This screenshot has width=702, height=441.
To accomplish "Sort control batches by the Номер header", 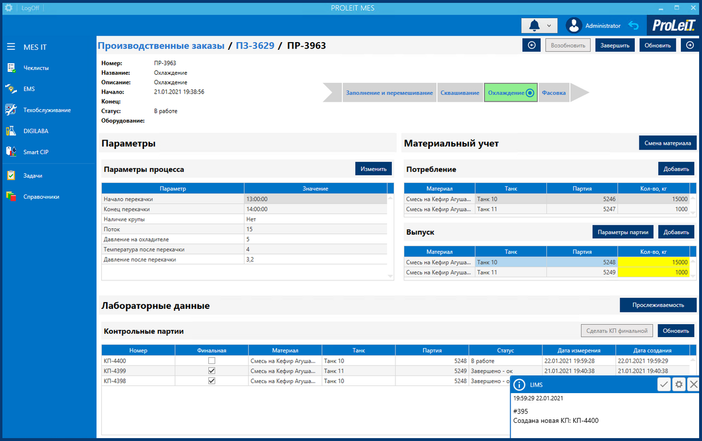I will coord(139,350).
